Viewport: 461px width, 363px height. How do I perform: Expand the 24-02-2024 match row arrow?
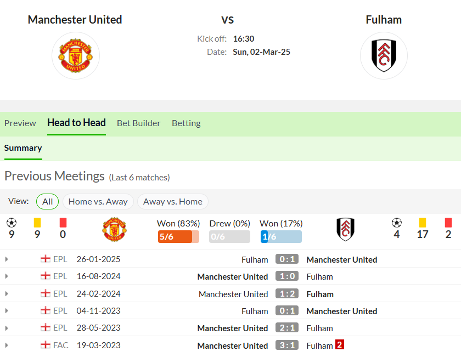click(x=7, y=294)
